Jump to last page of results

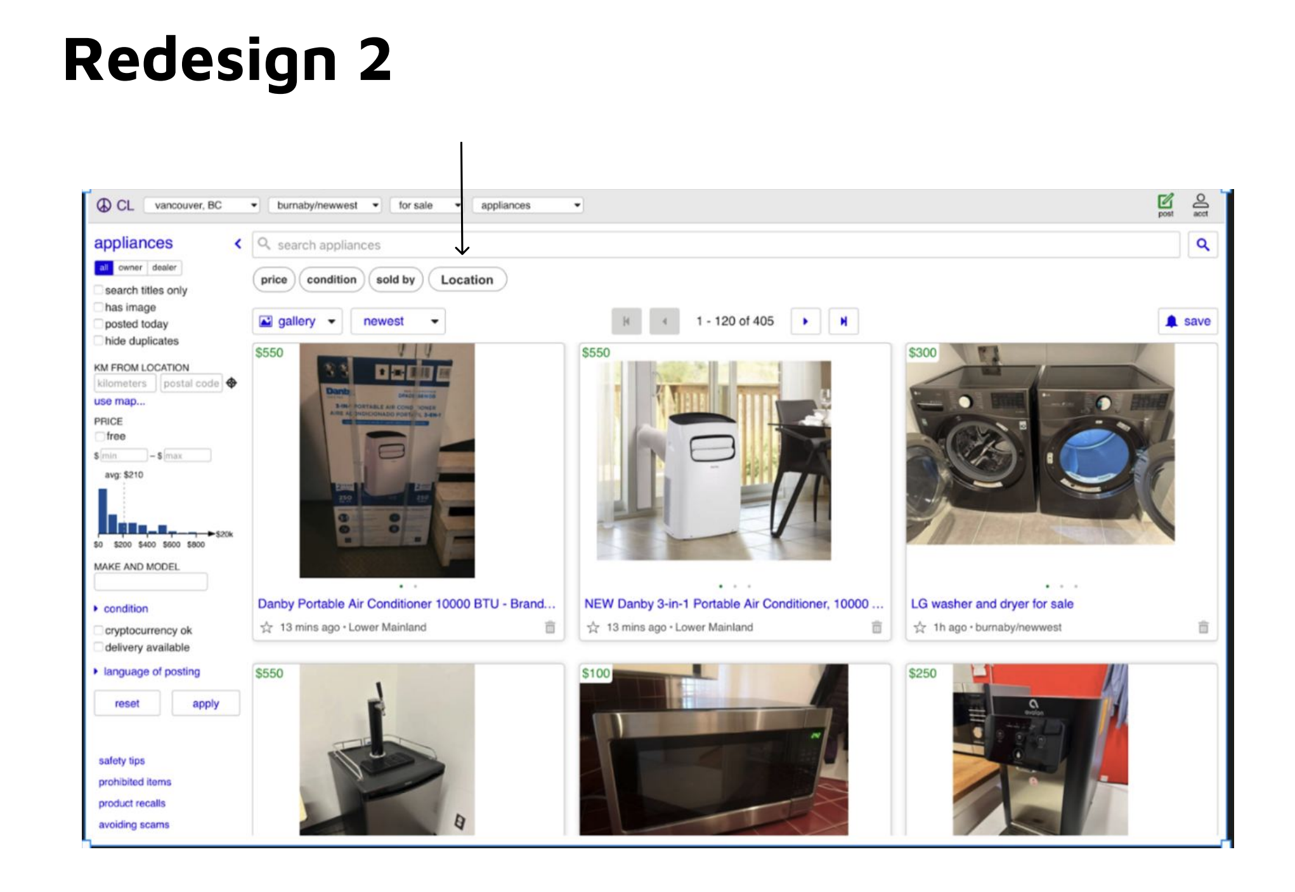point(843,321)
